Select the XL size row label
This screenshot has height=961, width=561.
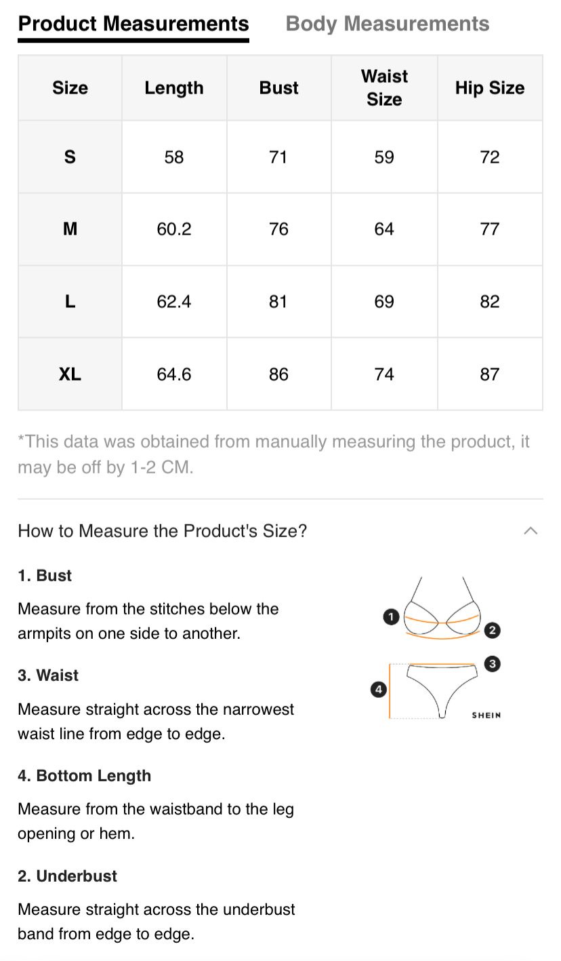coord(70,374)
